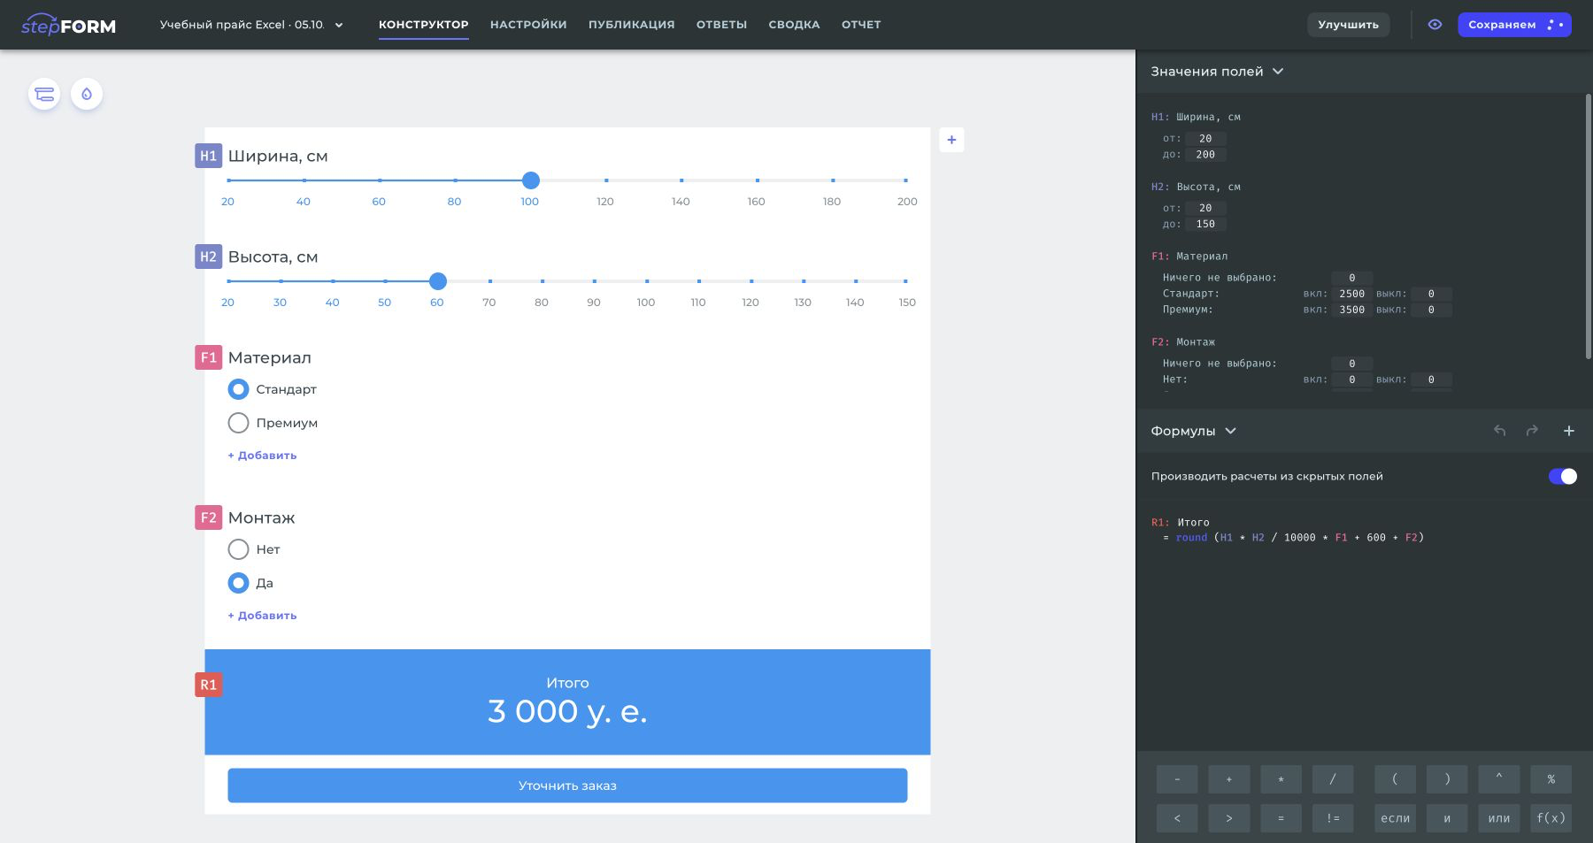Insert the plus operator key
The width and height of the screenshot is (1593, 843).
1228,779
